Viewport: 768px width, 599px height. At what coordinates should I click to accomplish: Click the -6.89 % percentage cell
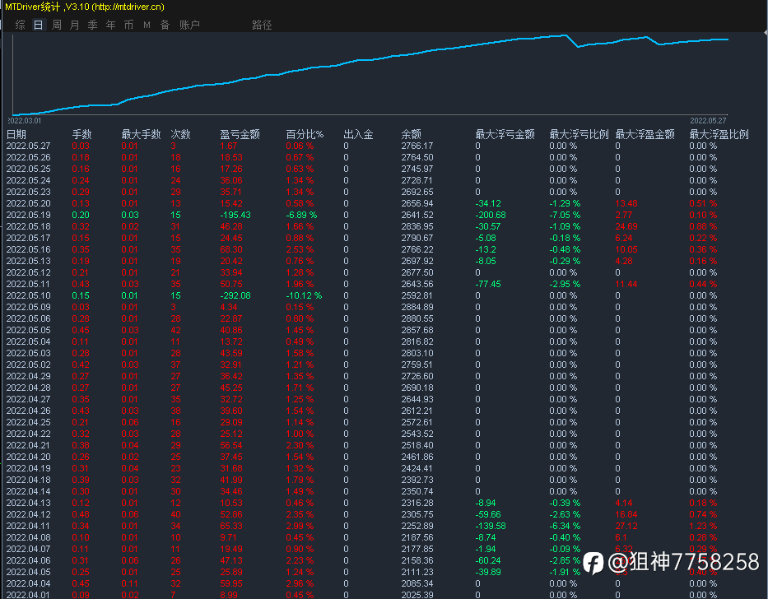point(302,215)
